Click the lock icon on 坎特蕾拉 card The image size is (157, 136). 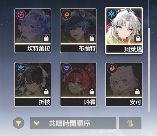(46, 38)
